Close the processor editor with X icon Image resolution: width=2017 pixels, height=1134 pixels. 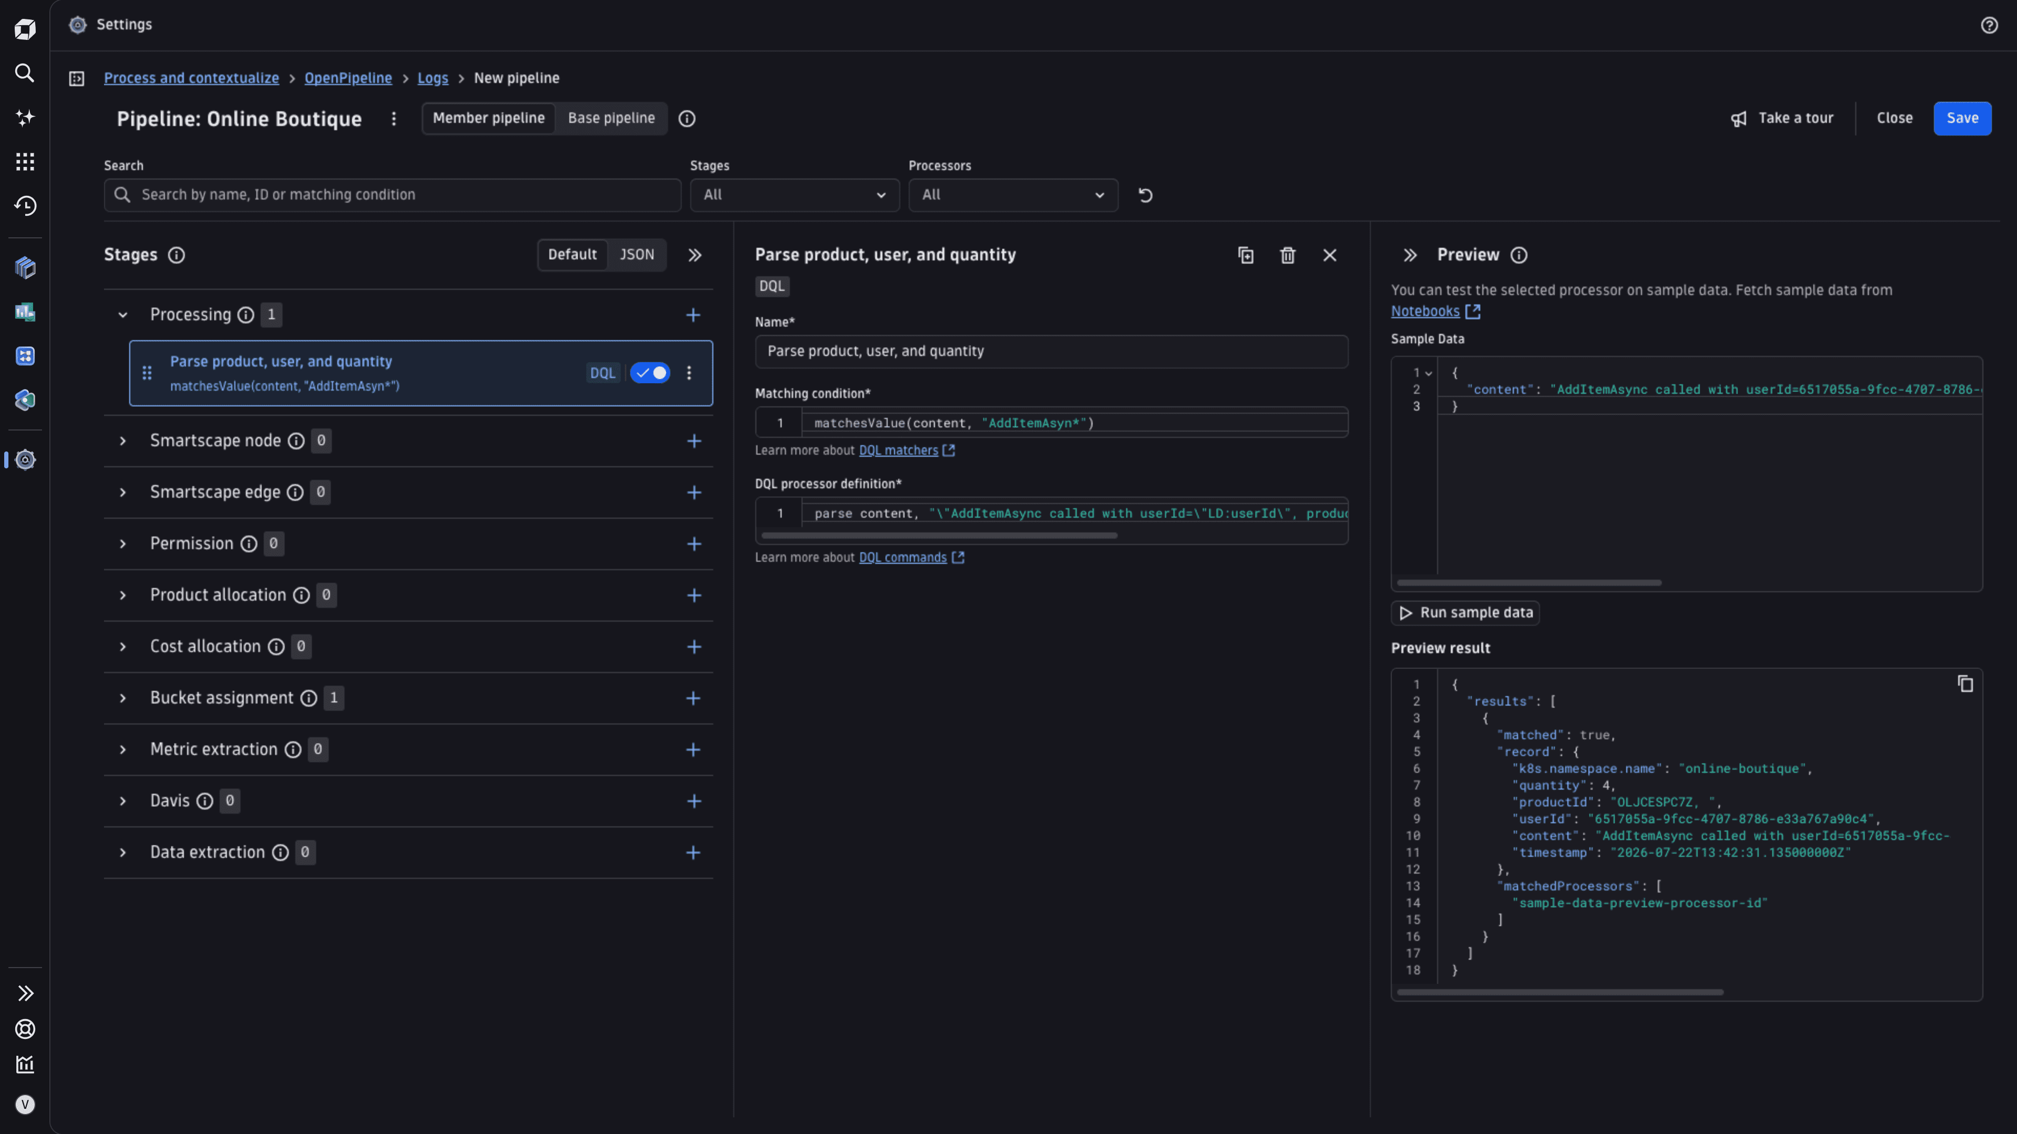click(1329, 255)
